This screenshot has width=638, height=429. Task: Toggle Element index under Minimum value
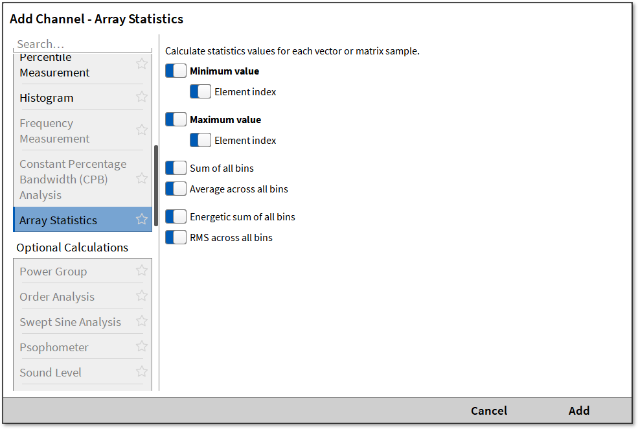click(x=200, y=92)
